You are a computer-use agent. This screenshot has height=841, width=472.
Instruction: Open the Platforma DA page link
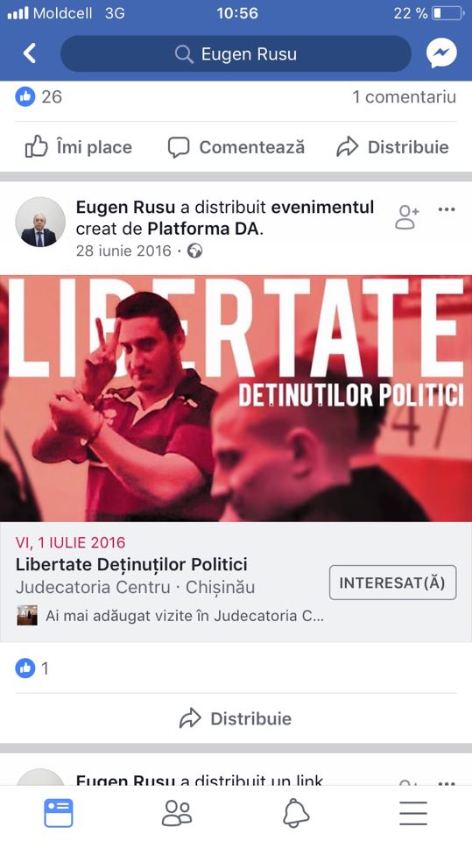[204, 229]
